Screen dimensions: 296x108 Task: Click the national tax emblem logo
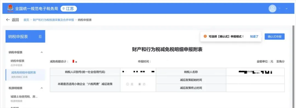click(x=10, y=8)
